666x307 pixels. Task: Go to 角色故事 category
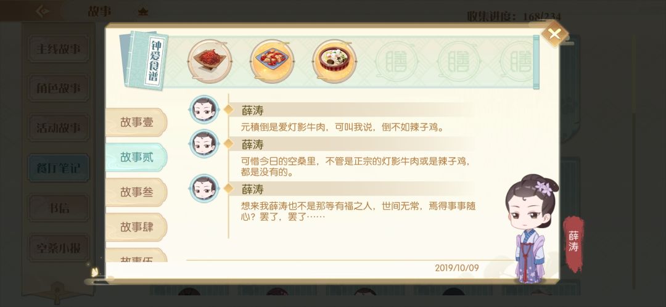tap(59, 88)
